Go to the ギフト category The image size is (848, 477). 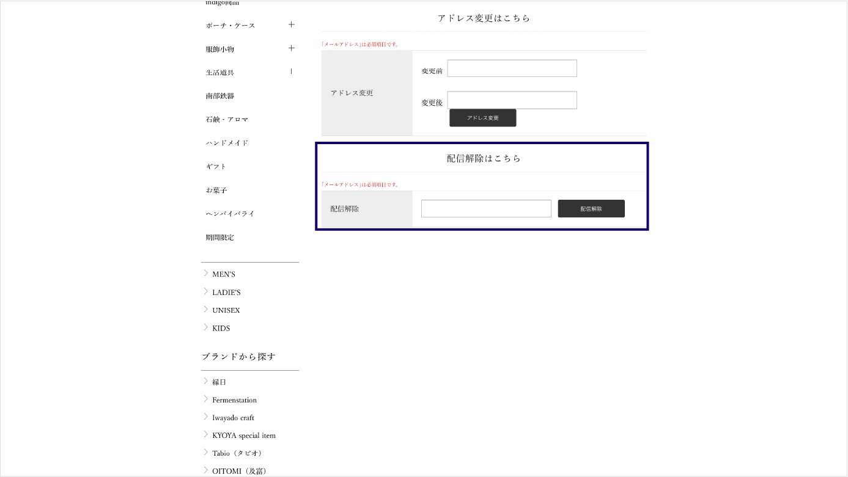216,167
